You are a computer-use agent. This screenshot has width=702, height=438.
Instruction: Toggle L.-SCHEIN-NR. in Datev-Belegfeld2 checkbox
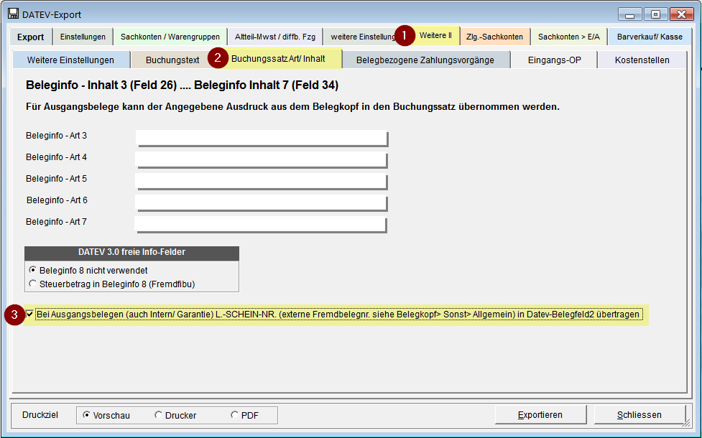coord(30,314)
